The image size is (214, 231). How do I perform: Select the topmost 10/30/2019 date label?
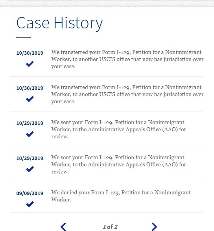point(30,53)
